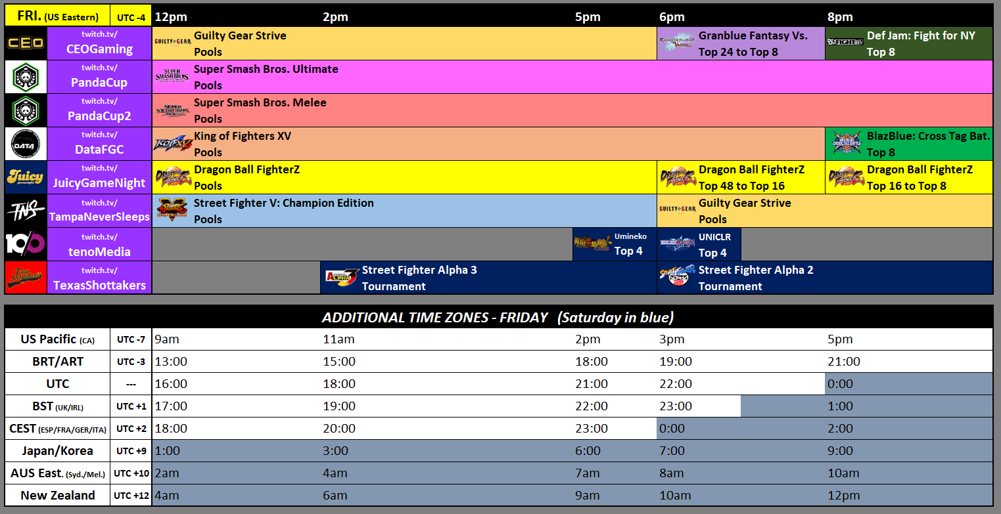Open the twitch.tv/CEOGaming channel link
This screenshot has width=1001, height=514.
point(99,43)
